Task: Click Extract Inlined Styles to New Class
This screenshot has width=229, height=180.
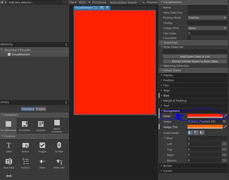Action: click(x=195, y=61)
